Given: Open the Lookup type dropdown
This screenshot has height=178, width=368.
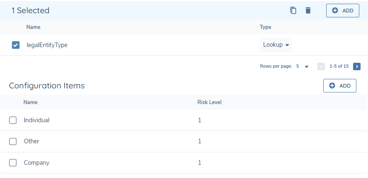Looking at the screenshot, I should 276,45.
